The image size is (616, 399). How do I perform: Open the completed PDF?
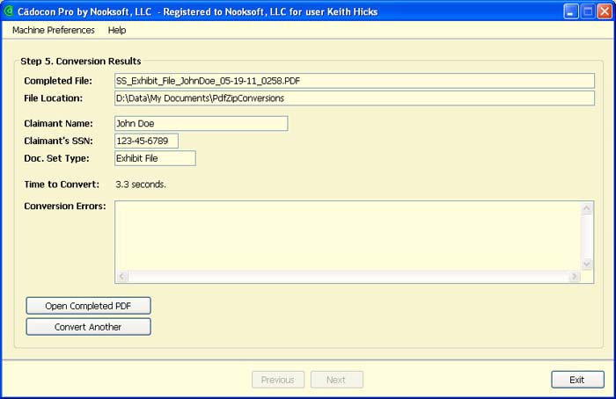pyautogui.click(x=89, y=306)
